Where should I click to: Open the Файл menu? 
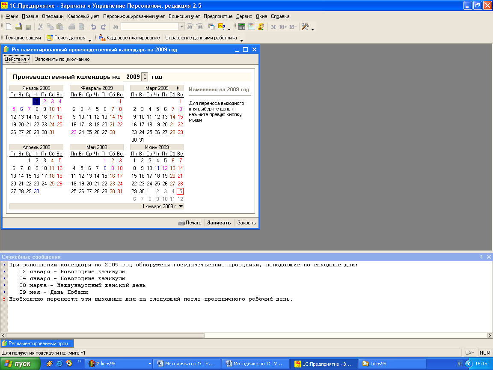(12, 16)
